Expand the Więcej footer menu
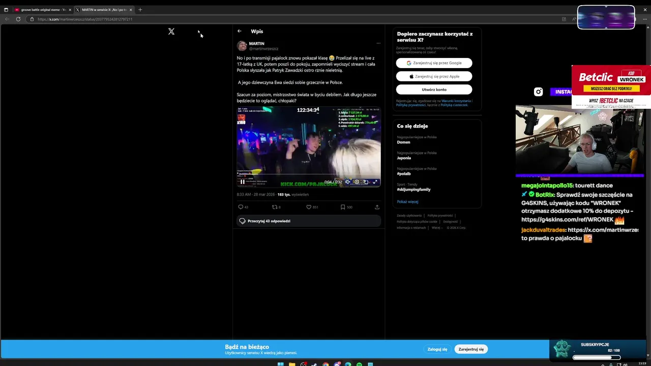Screen dimensions: 651x366 [x=436, y=228]
